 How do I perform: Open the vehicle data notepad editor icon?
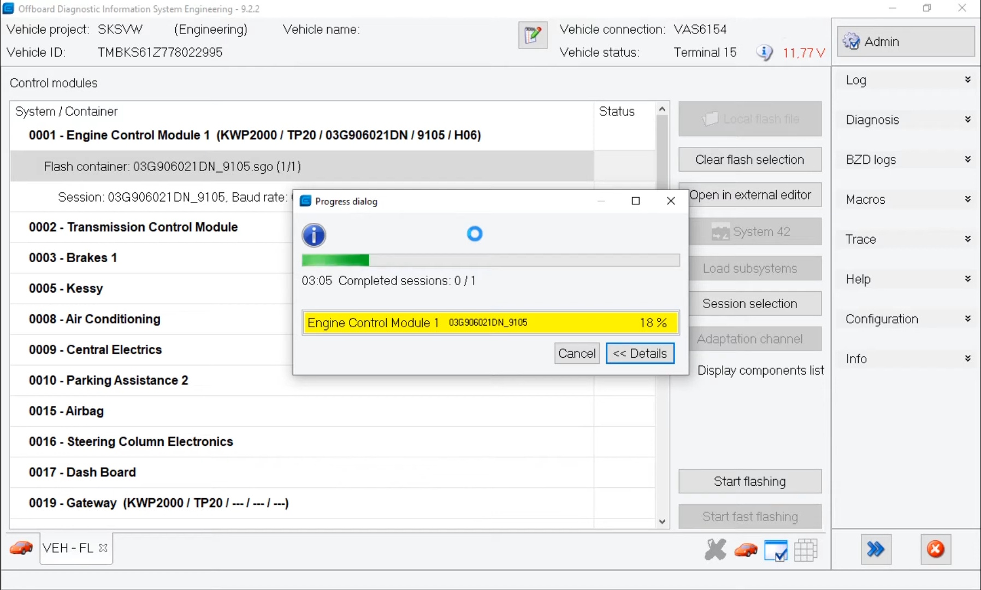coord(532,35)
